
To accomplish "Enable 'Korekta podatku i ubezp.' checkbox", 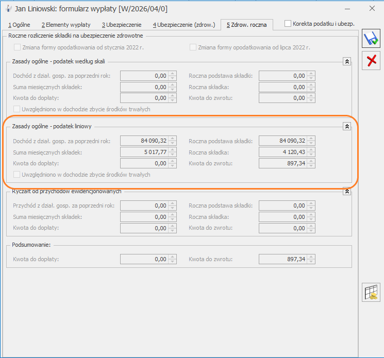I will coord(288,24).
